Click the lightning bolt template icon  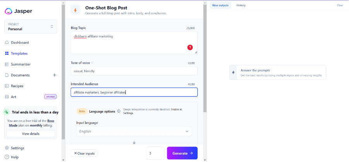[75, 10]
